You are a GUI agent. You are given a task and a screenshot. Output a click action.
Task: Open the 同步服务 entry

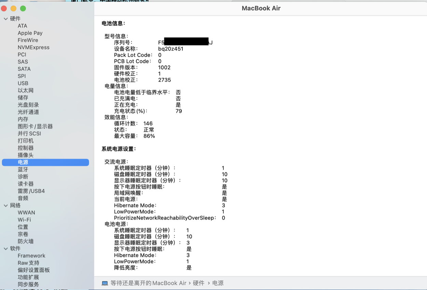[x=28, y=285]
